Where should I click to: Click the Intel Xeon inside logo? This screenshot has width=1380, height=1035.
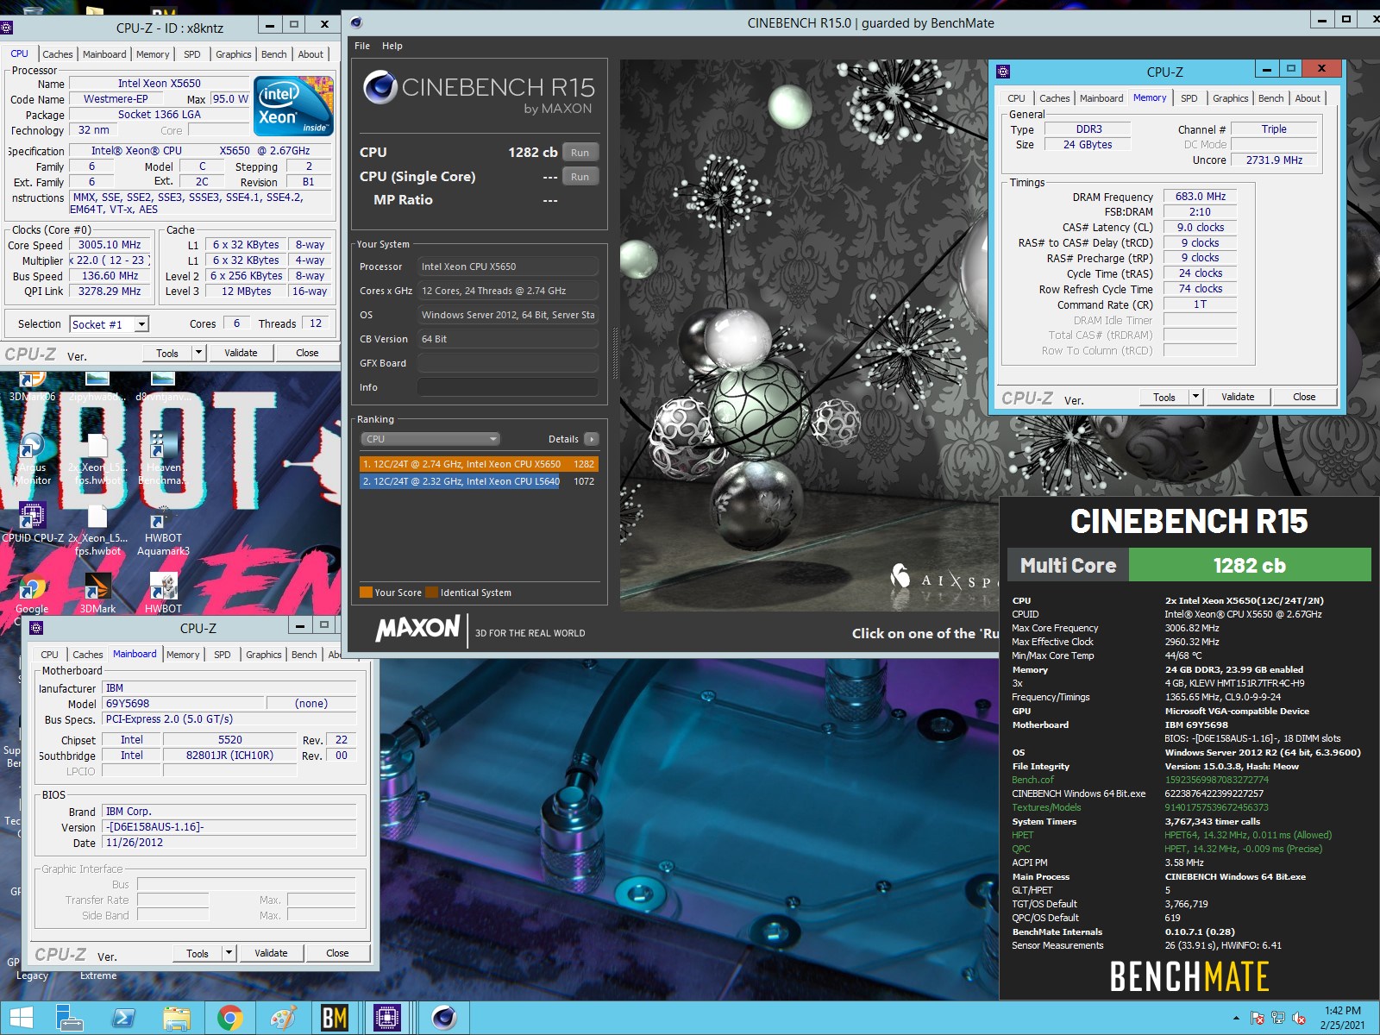[x=293, y=105]
